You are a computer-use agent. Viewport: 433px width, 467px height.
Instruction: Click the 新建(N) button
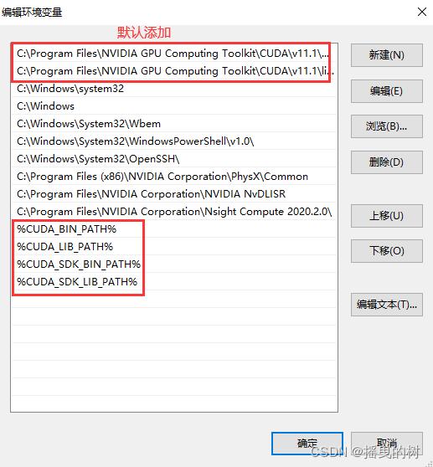coord(386,55)
